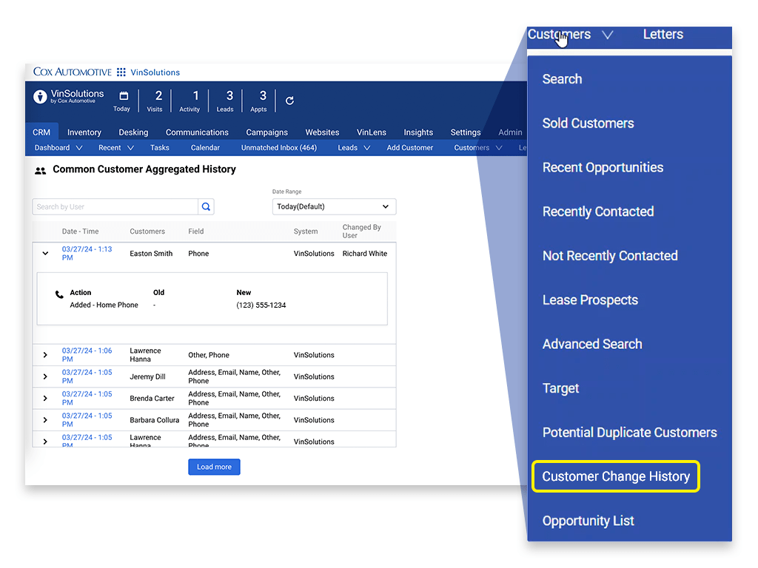Open the Date Range dropdown
This screenshot has height=568, width=758.
333,206
